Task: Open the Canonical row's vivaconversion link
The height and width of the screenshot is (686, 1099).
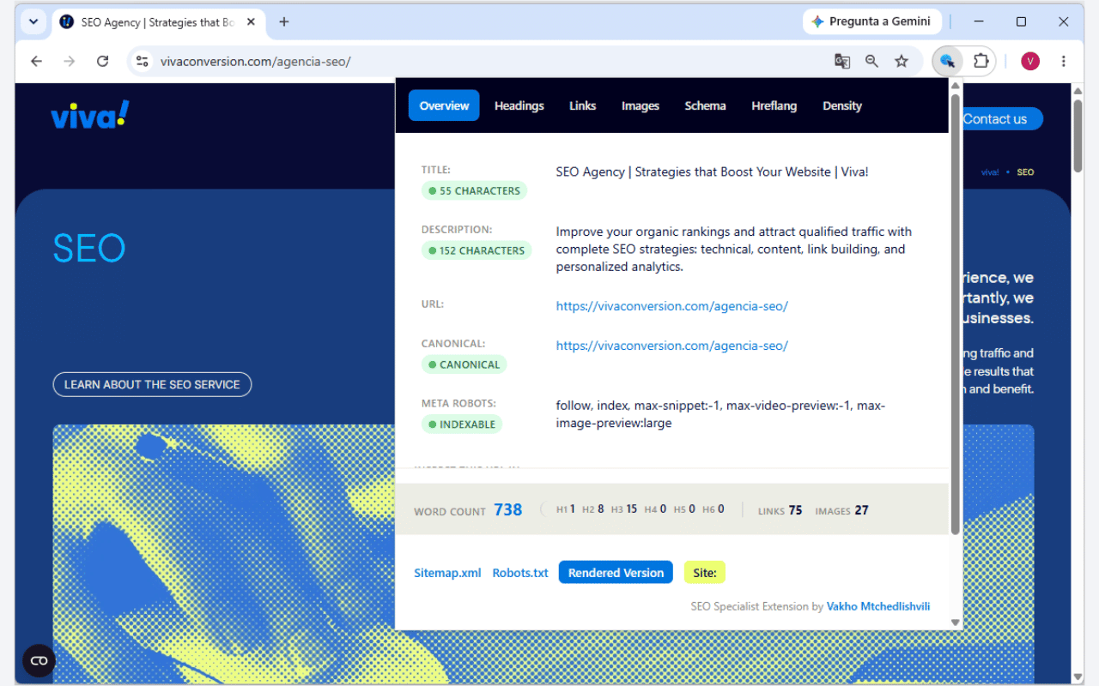Action: point(672,346)
